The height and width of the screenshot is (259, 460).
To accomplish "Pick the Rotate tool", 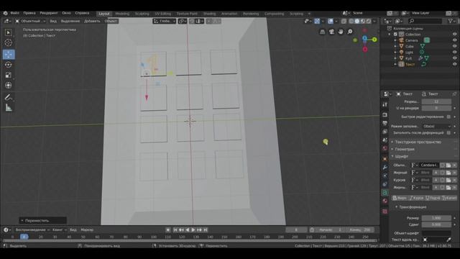I will (x=9, y=65).
